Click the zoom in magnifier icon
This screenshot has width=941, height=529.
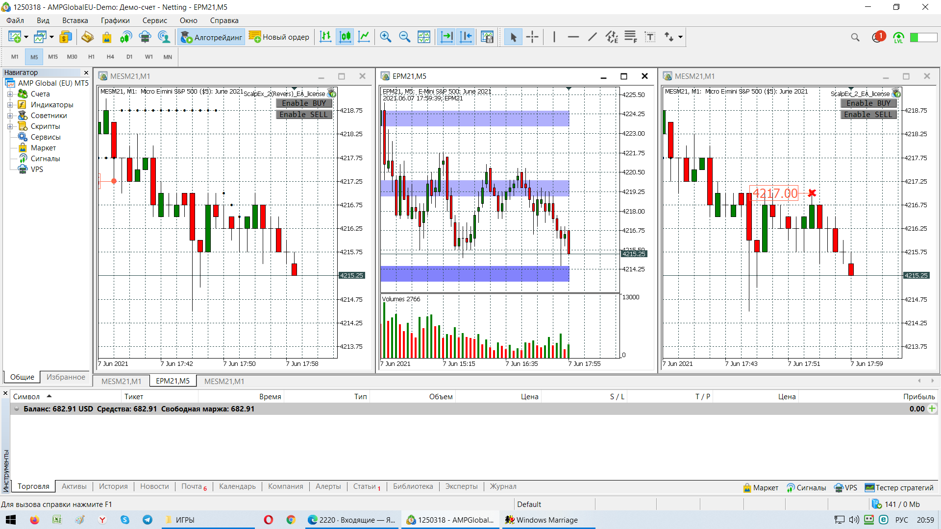(385, 37)
